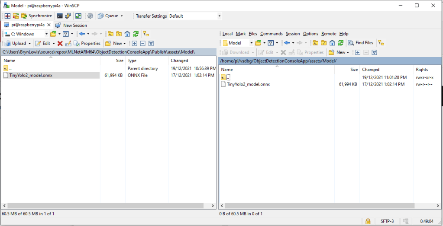Open remote parent directory folder icon
Viewport: 443px width, 226px height.
point(315,43)
